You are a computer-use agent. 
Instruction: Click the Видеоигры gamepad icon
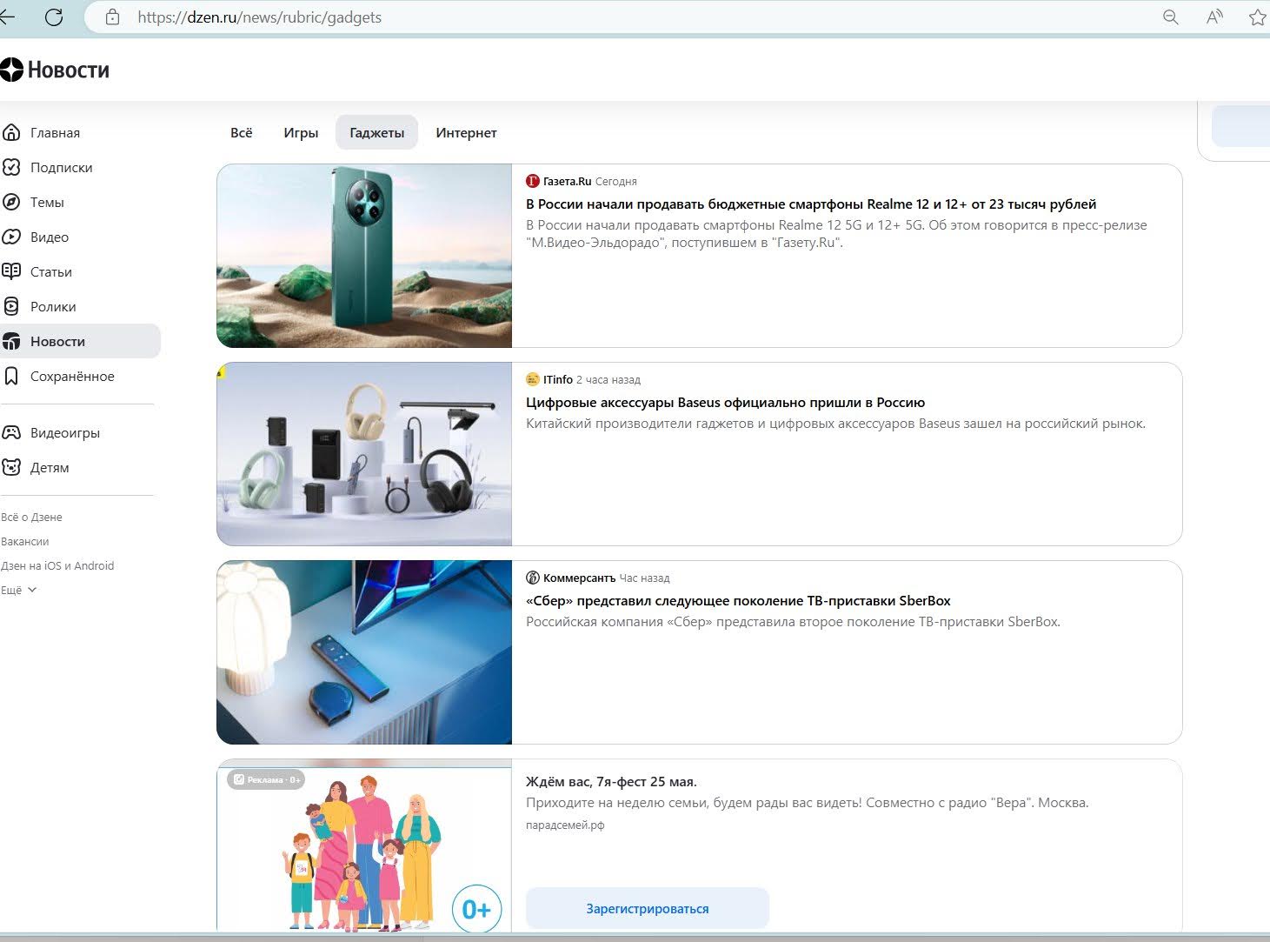[x=11, y=432]
